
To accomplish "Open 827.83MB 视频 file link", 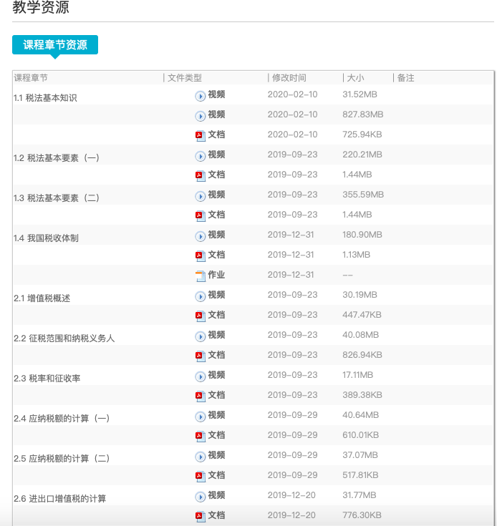I will click(x=216, y=115).
